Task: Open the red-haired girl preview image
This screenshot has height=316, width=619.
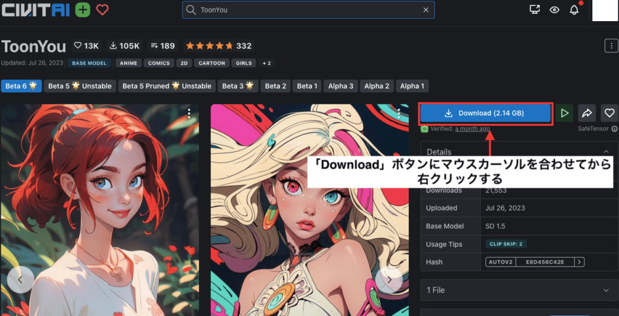Action: [100, 210]
